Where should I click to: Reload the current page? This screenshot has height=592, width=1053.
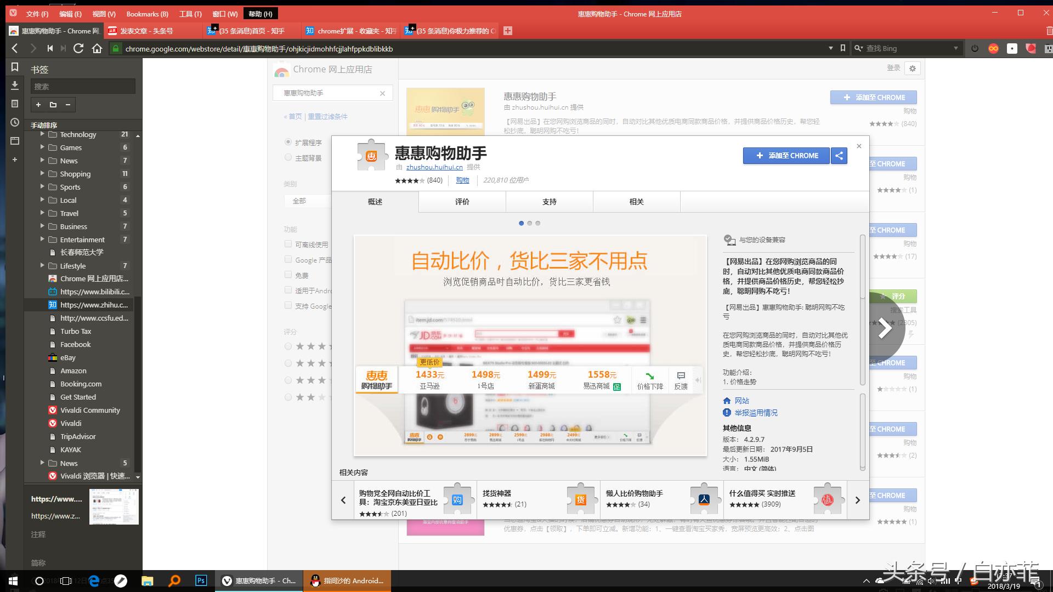pyautogui.click(x=79, y=48)
